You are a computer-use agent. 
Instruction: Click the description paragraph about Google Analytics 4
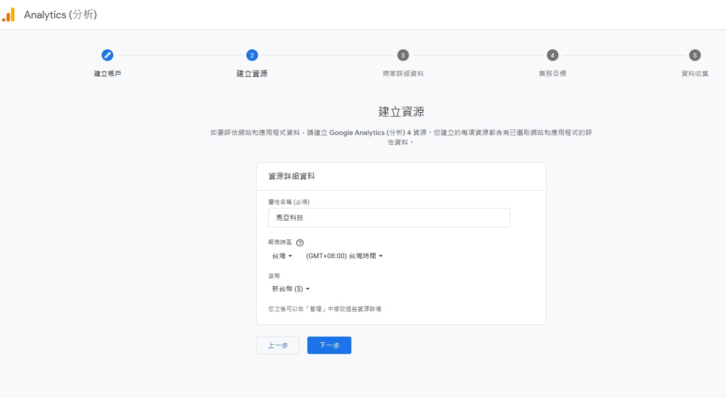(401, 137)
